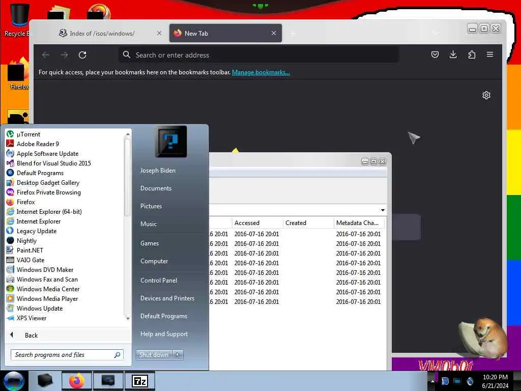Image resolution: width=521 pixels, height=391 pixels.
Task: Expand the Shut down options arrow
Action: click(178, 354)
